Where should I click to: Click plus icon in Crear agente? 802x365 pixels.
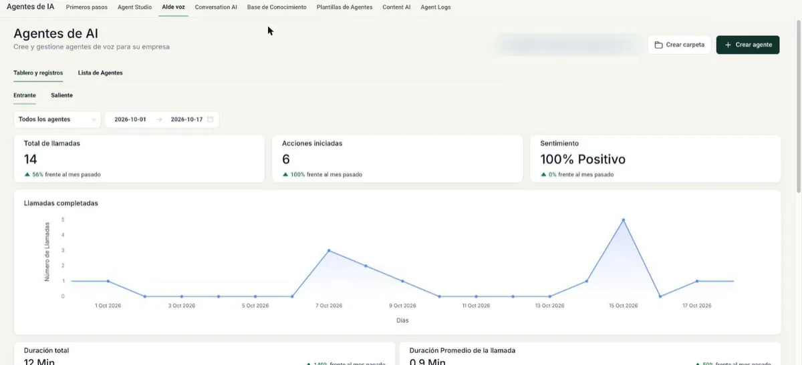[728, 45]
